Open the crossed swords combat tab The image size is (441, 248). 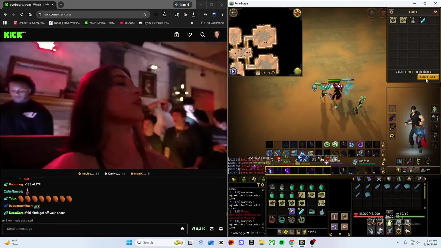pyautogui.click(x=379, y=179)
